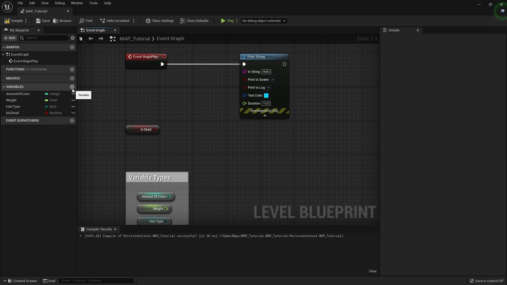Toggle the Print to Log checkbox
The height and width of the screenshot is (285, 507).
point(269,87)
